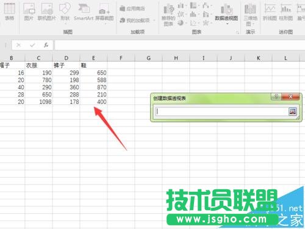The width and height of the screenshot is (305, 229).
Task: Open the 屏幕截图 screenshot menu
Action: point(104,13)
